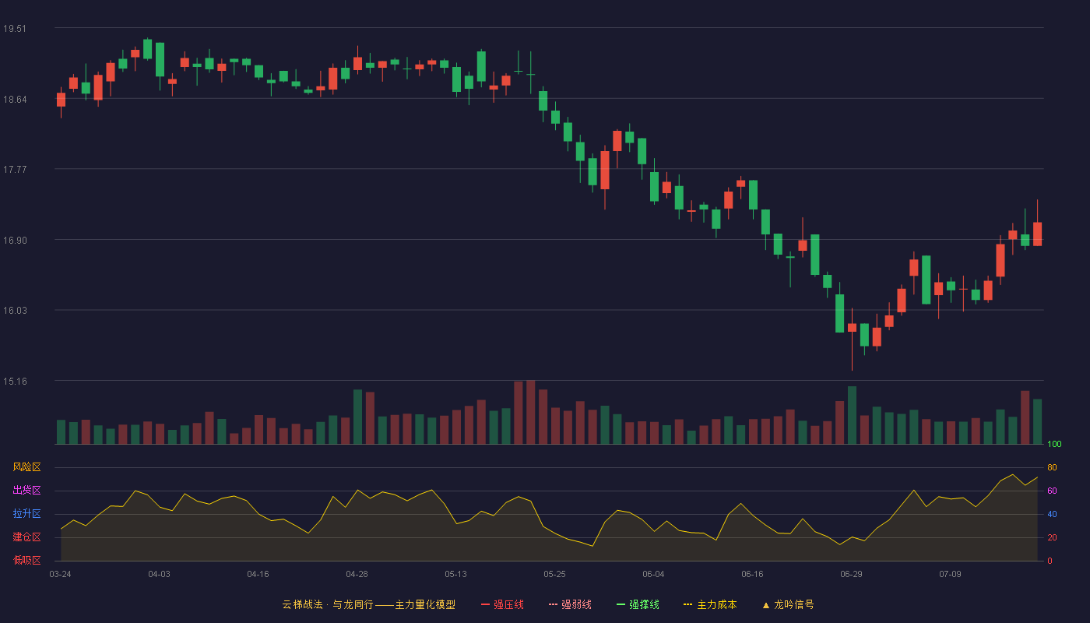Click the 04-28 date label

[x=357, y=574]
